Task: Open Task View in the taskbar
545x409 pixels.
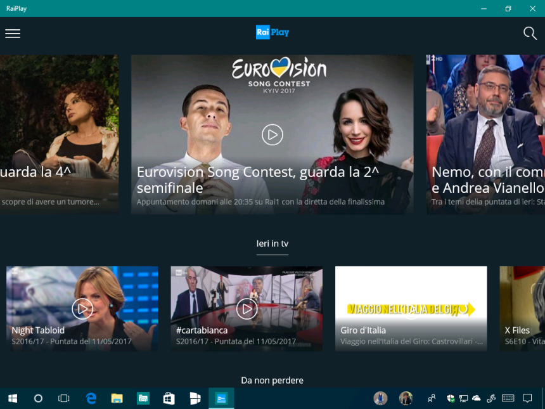Action: tap(63, 398)
